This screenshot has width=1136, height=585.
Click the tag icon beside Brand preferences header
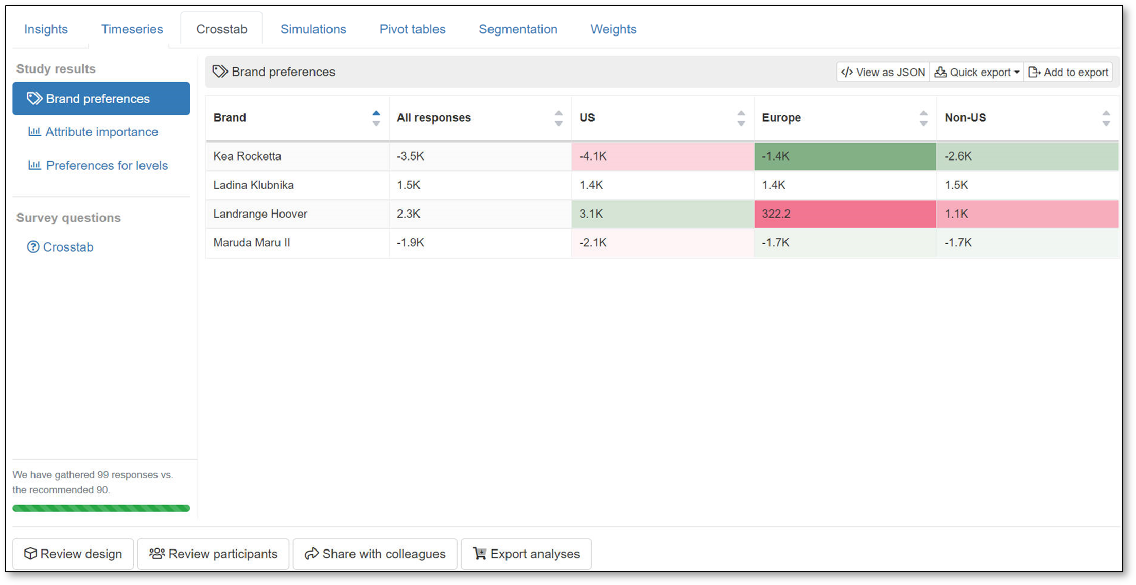point(220,72)
